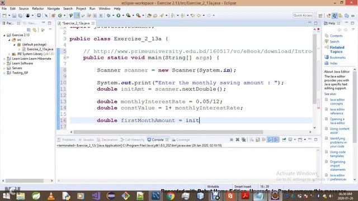Switch to the Problems tab
358x201 pixels.
(67, 140)
